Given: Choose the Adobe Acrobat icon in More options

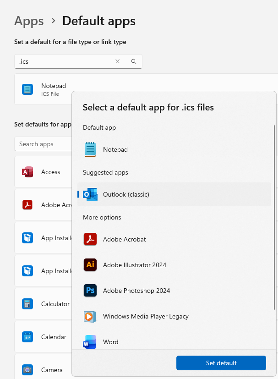Looking at the screenshot, I should pos(90,239).
